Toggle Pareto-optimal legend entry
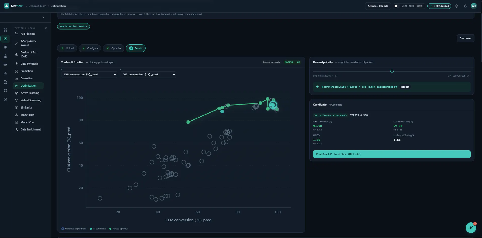482x238 pixels. [118, 229]
